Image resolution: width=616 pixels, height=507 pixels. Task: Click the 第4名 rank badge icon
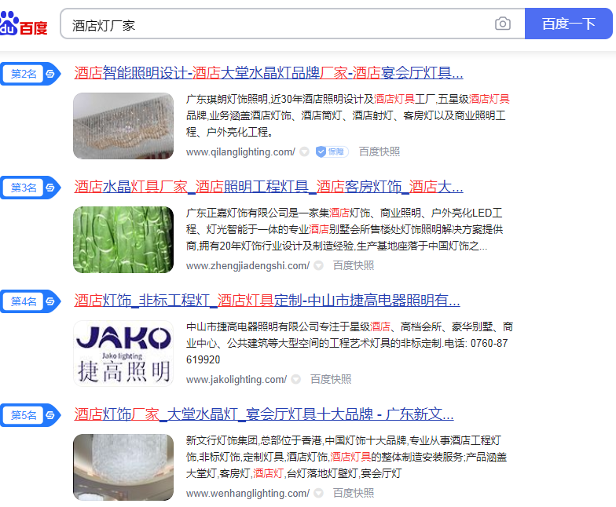point(31,301)
